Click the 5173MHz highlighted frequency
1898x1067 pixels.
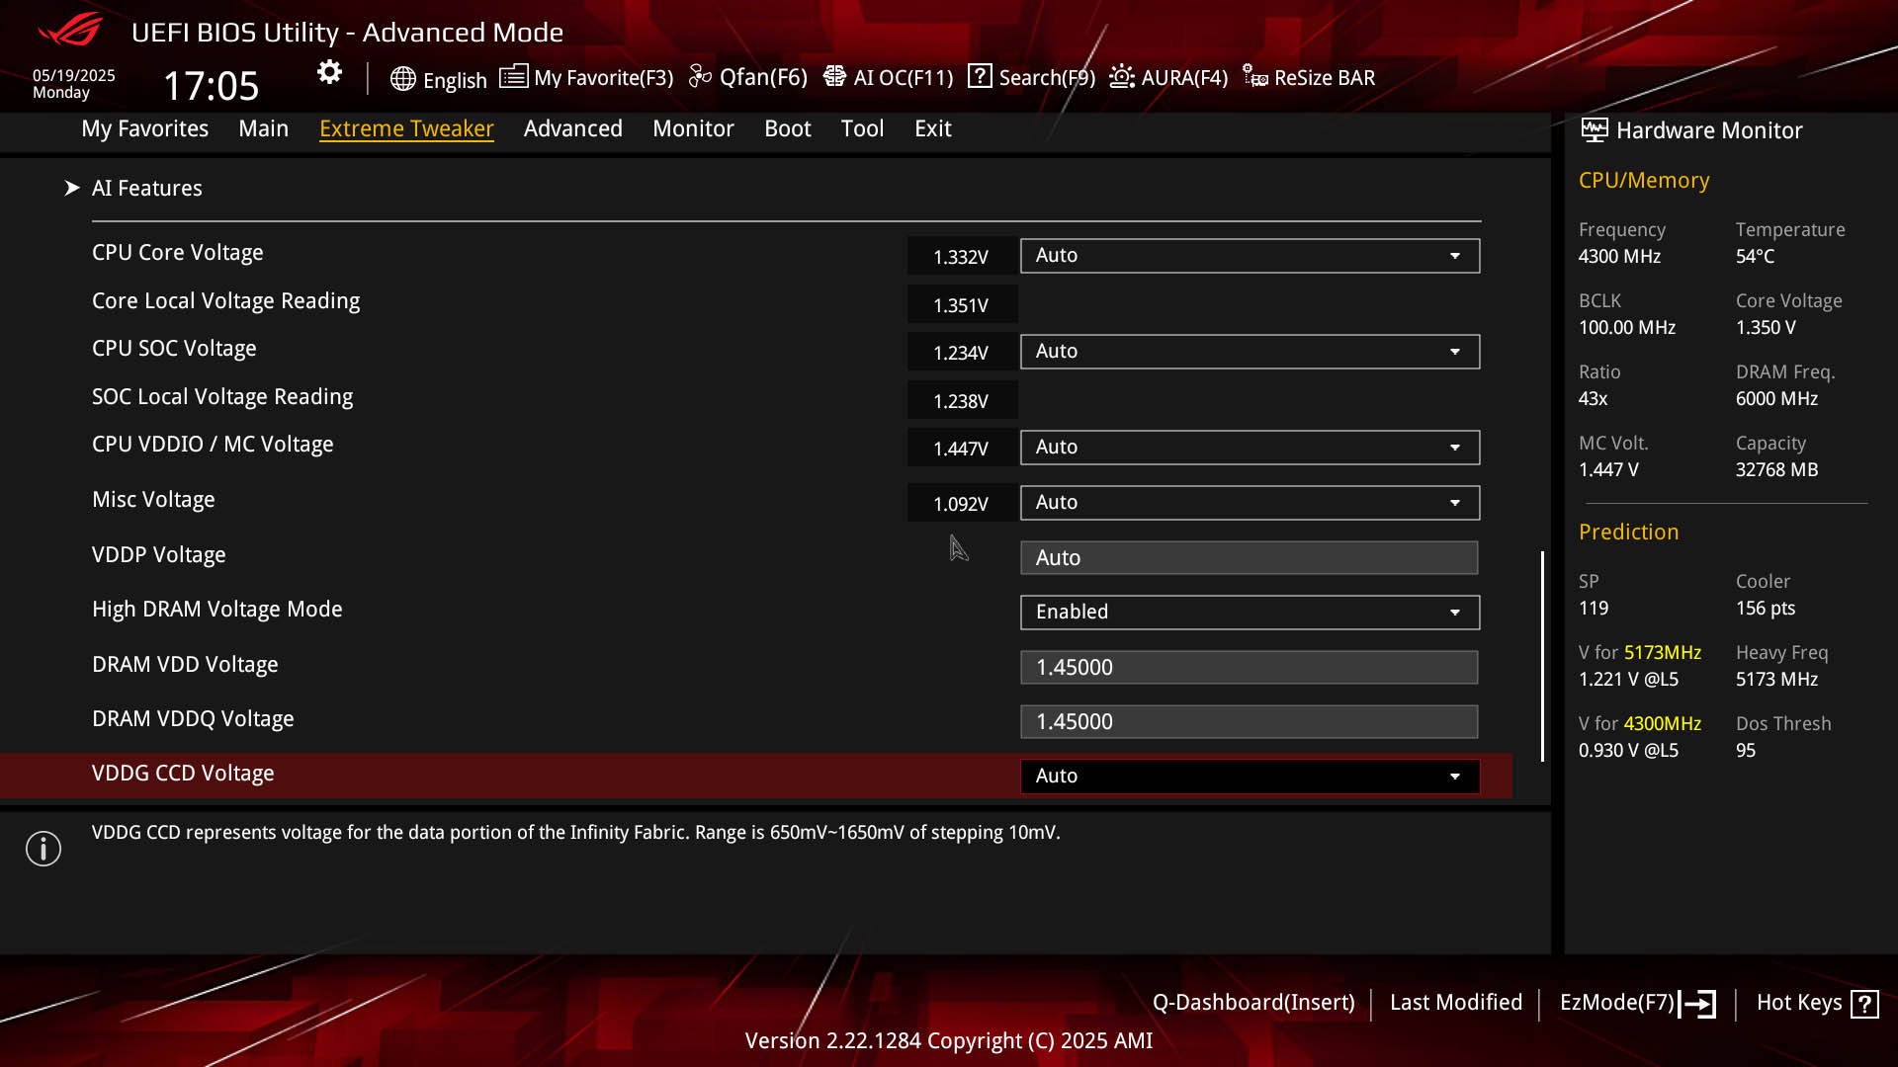(1663, 653)
